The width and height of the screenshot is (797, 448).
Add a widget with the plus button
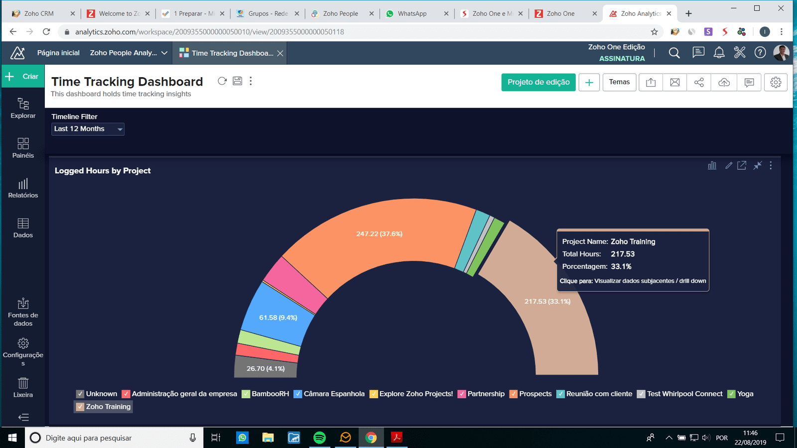point(589,82)
